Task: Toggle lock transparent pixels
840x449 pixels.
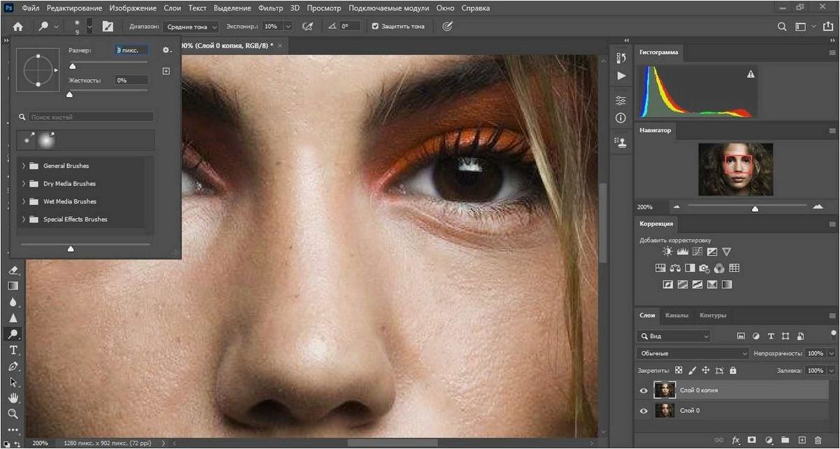Action: pos(679,370)
